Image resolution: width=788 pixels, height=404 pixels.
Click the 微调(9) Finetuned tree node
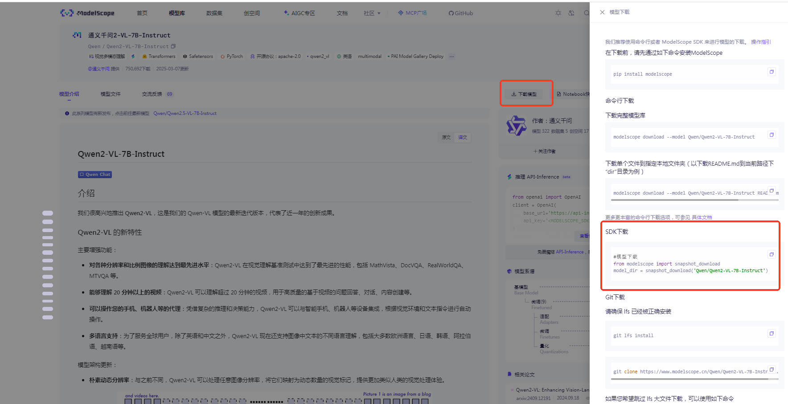pos(541,304)
